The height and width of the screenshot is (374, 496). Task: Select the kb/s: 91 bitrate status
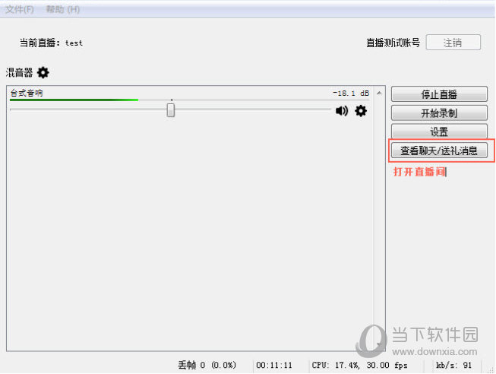point(454,365)
